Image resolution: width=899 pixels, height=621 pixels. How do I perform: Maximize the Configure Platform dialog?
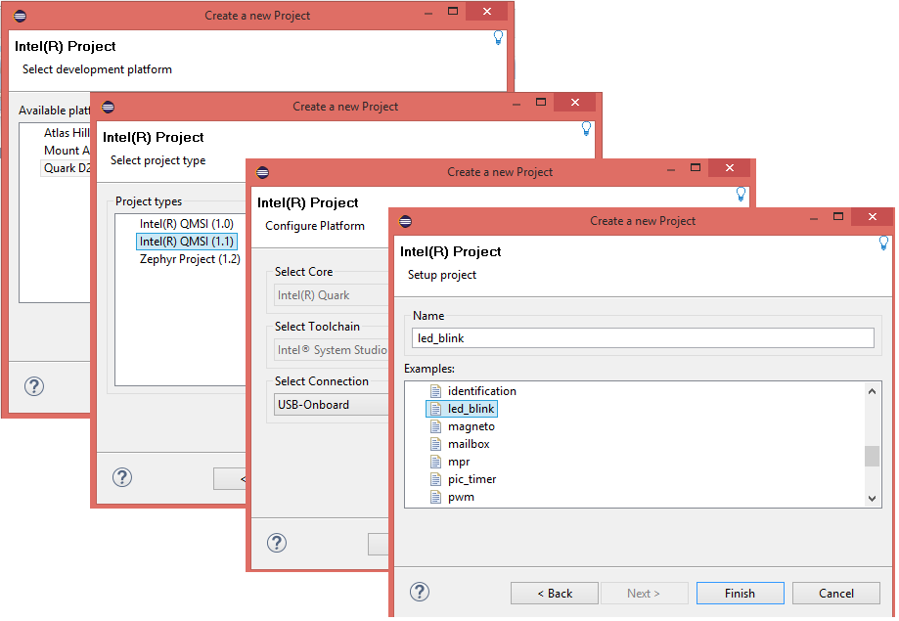696,167
